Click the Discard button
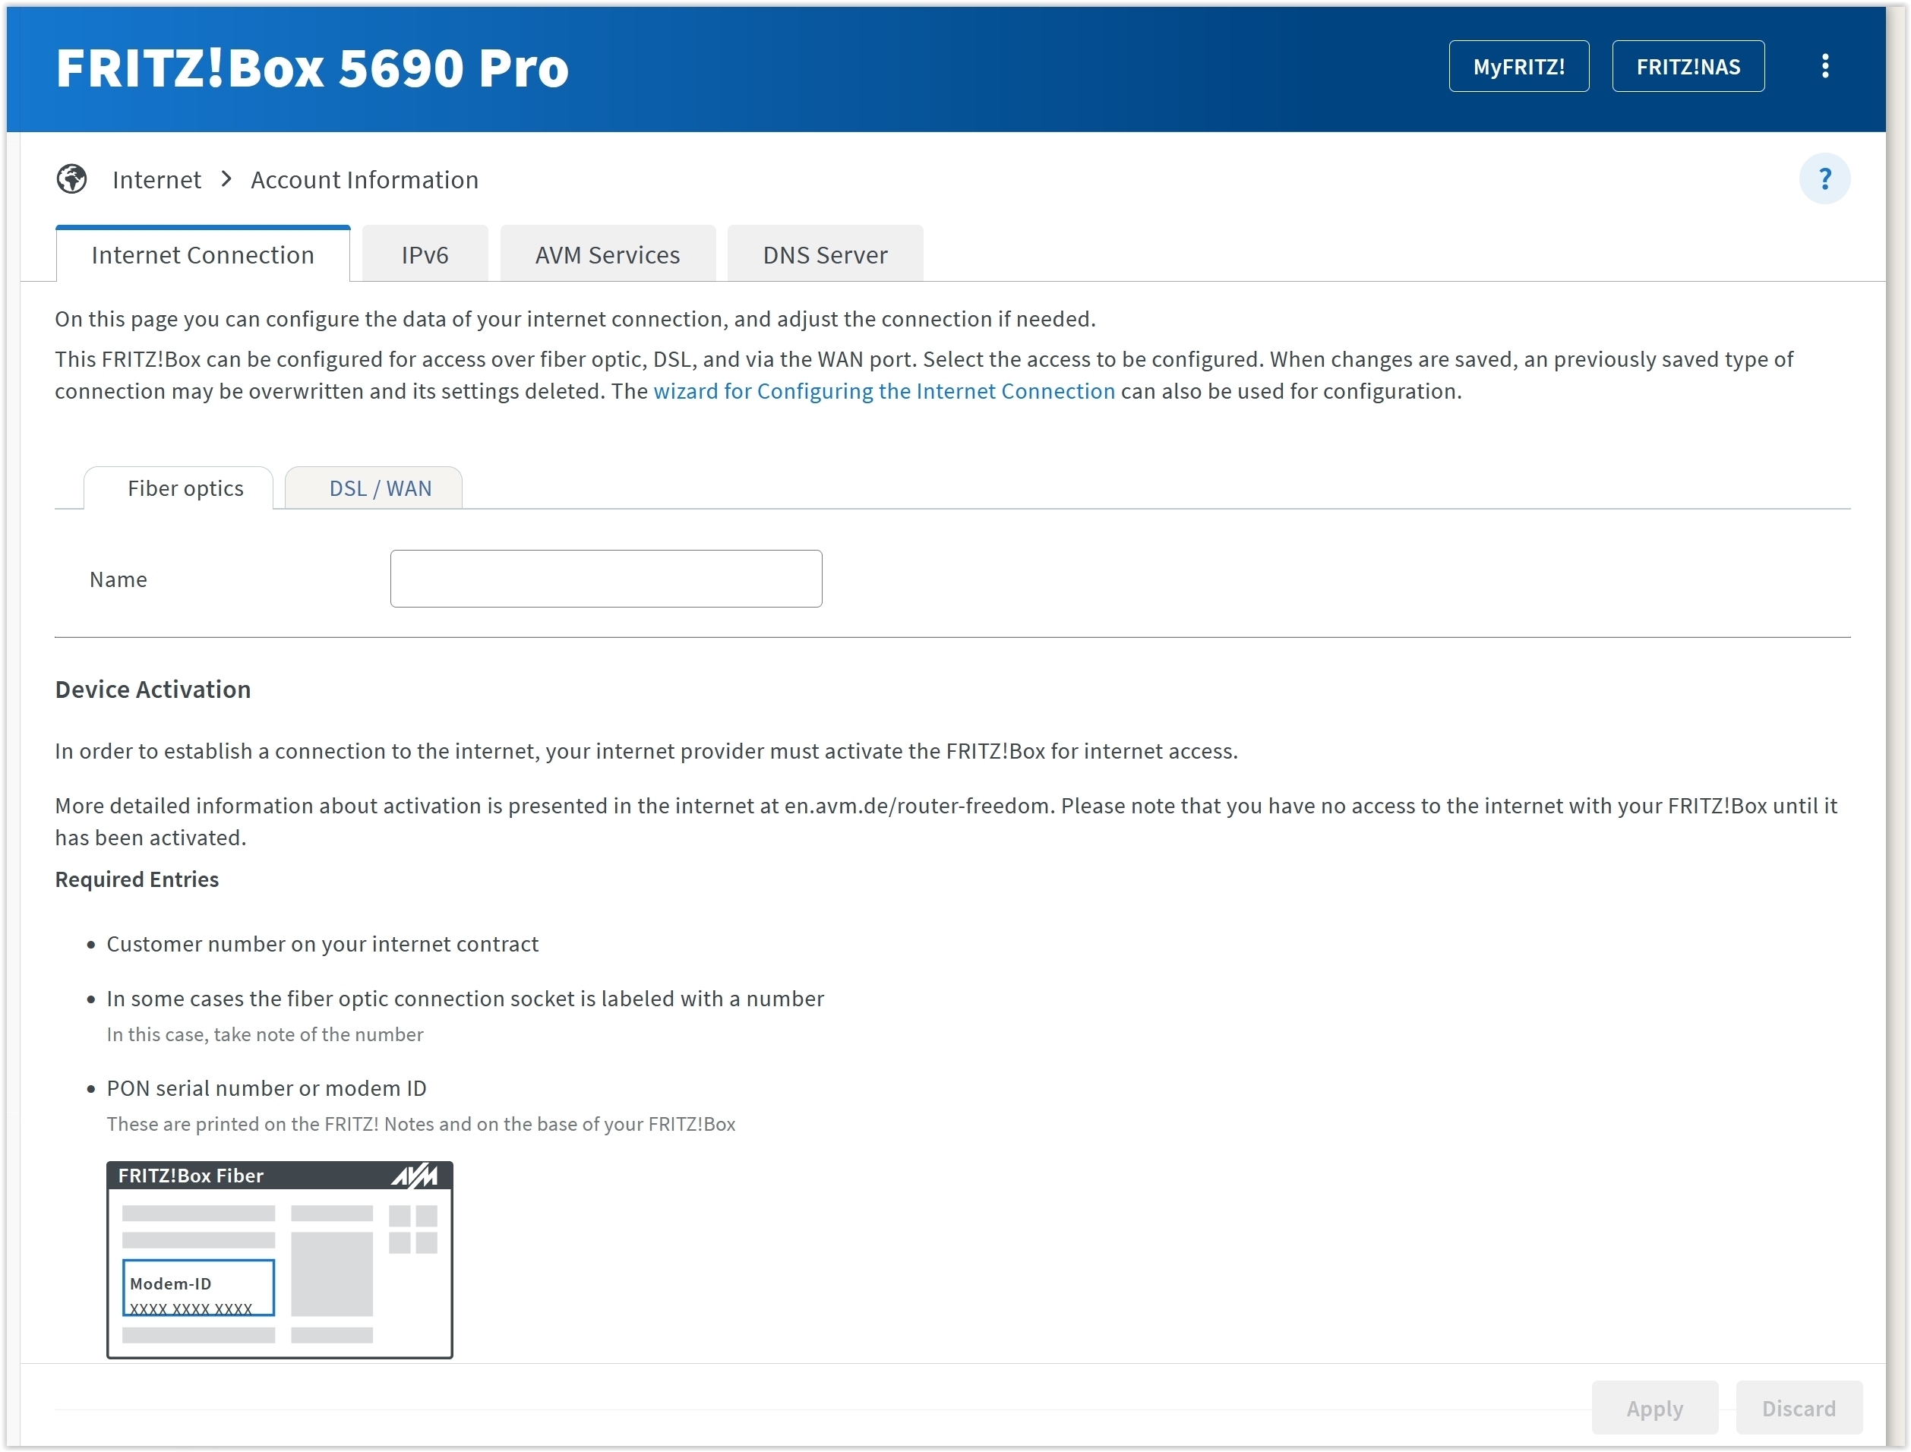1911x1452 pixels. tap(1798, 1408)
